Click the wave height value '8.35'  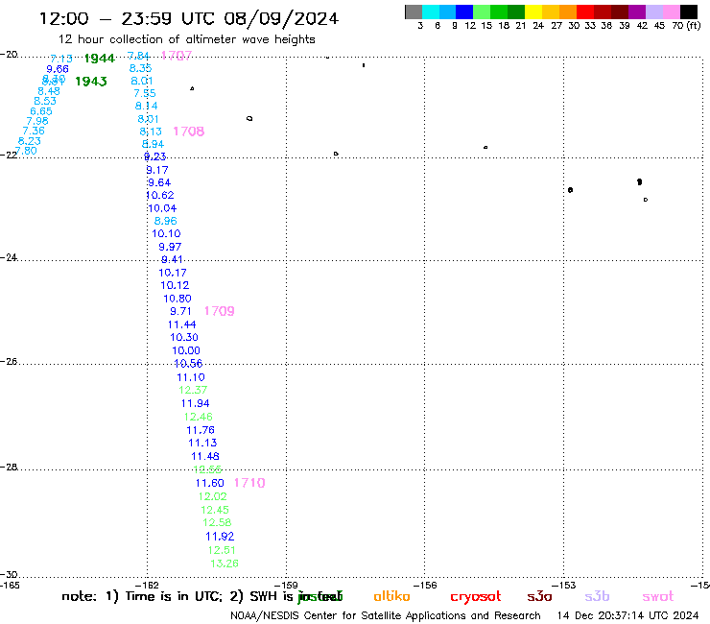140,68
